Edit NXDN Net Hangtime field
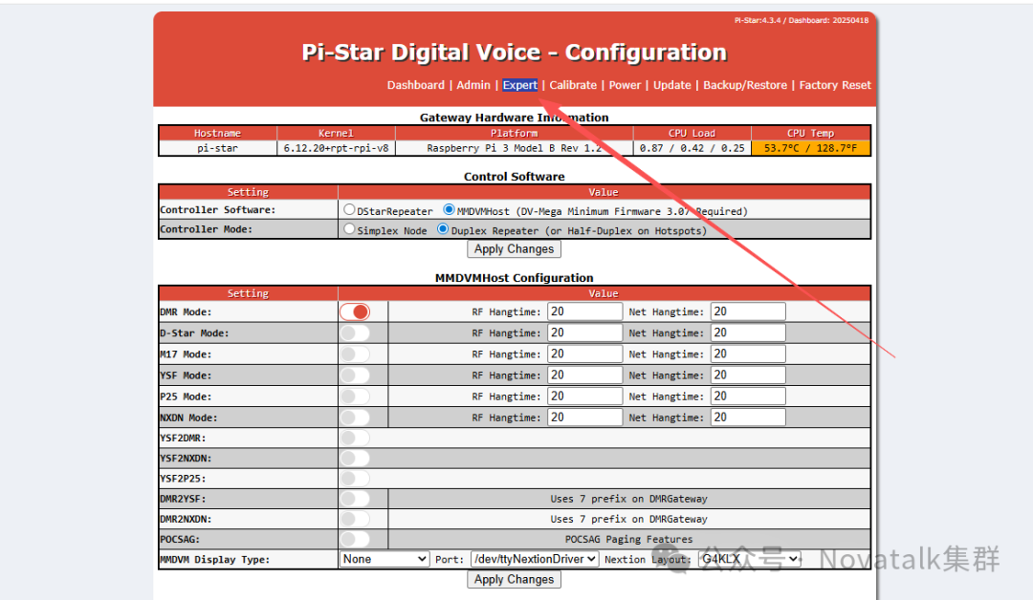The height and width of the screenshot is (600, 1033). point(748,418)
